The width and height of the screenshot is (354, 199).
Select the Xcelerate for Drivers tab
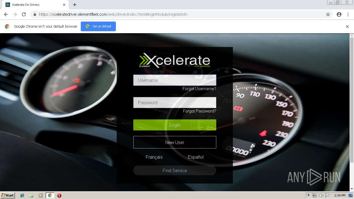[35, 5]
